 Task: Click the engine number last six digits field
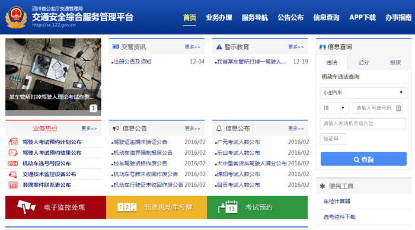pyautogui.click(x=363, y=123)
